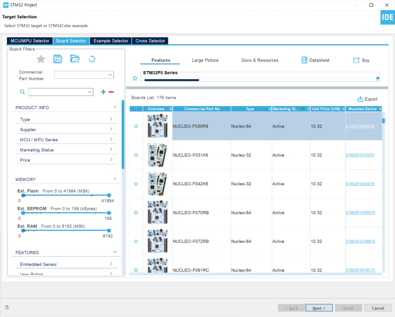The height and width of the screenshot is (317, 395).
Task: Click the Next button
Action: click(319, 308)
